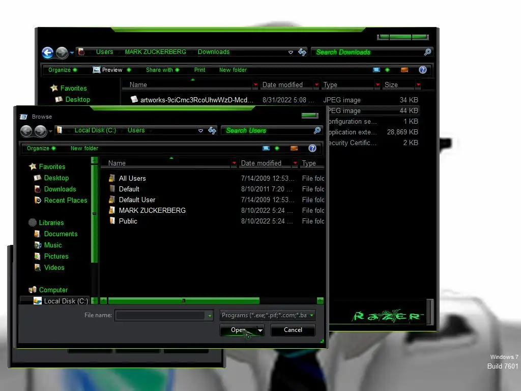
Task: Change view icon in Browse dialog toolbar
Action: [x=266, y=148]
